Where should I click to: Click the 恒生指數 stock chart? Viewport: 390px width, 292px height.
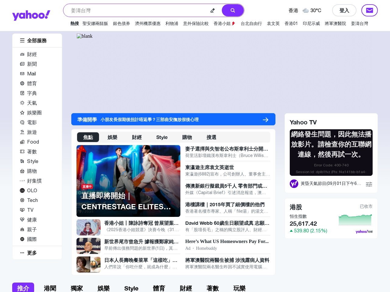(355, 220)
